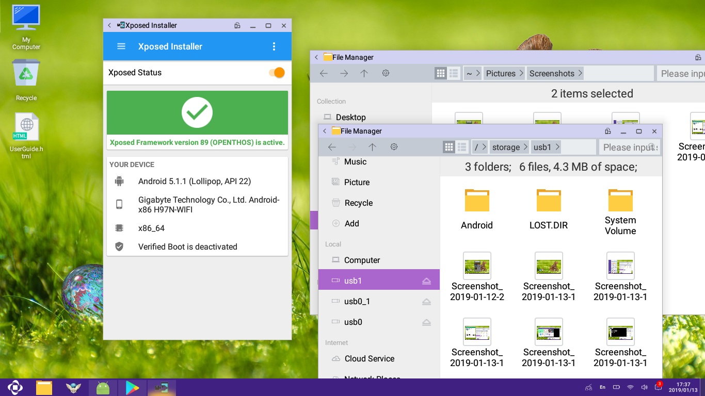Click the x86_64 architecture row
This screenshot has width=705, height=396.
click(197, 228)
